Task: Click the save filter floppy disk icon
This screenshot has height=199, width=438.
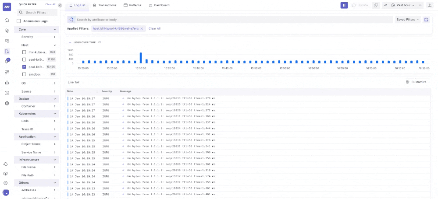Action: pyautogui.click(x=426, y=20)
